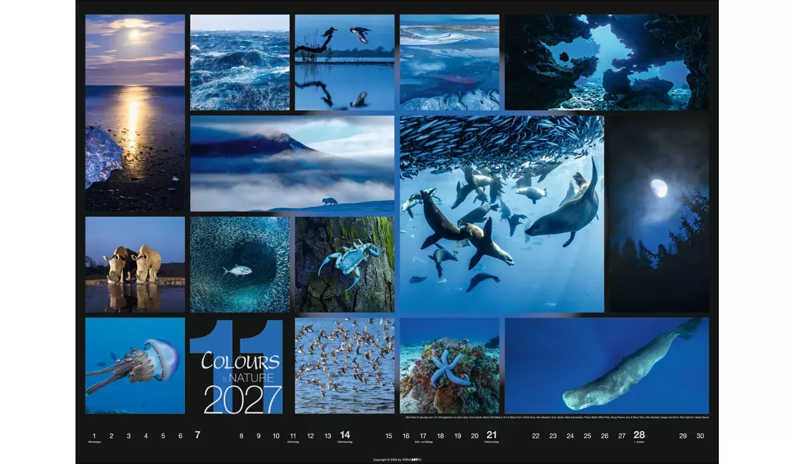795x464 pixels.
Task: Choose calendar day 22
Action: point(536,435)
